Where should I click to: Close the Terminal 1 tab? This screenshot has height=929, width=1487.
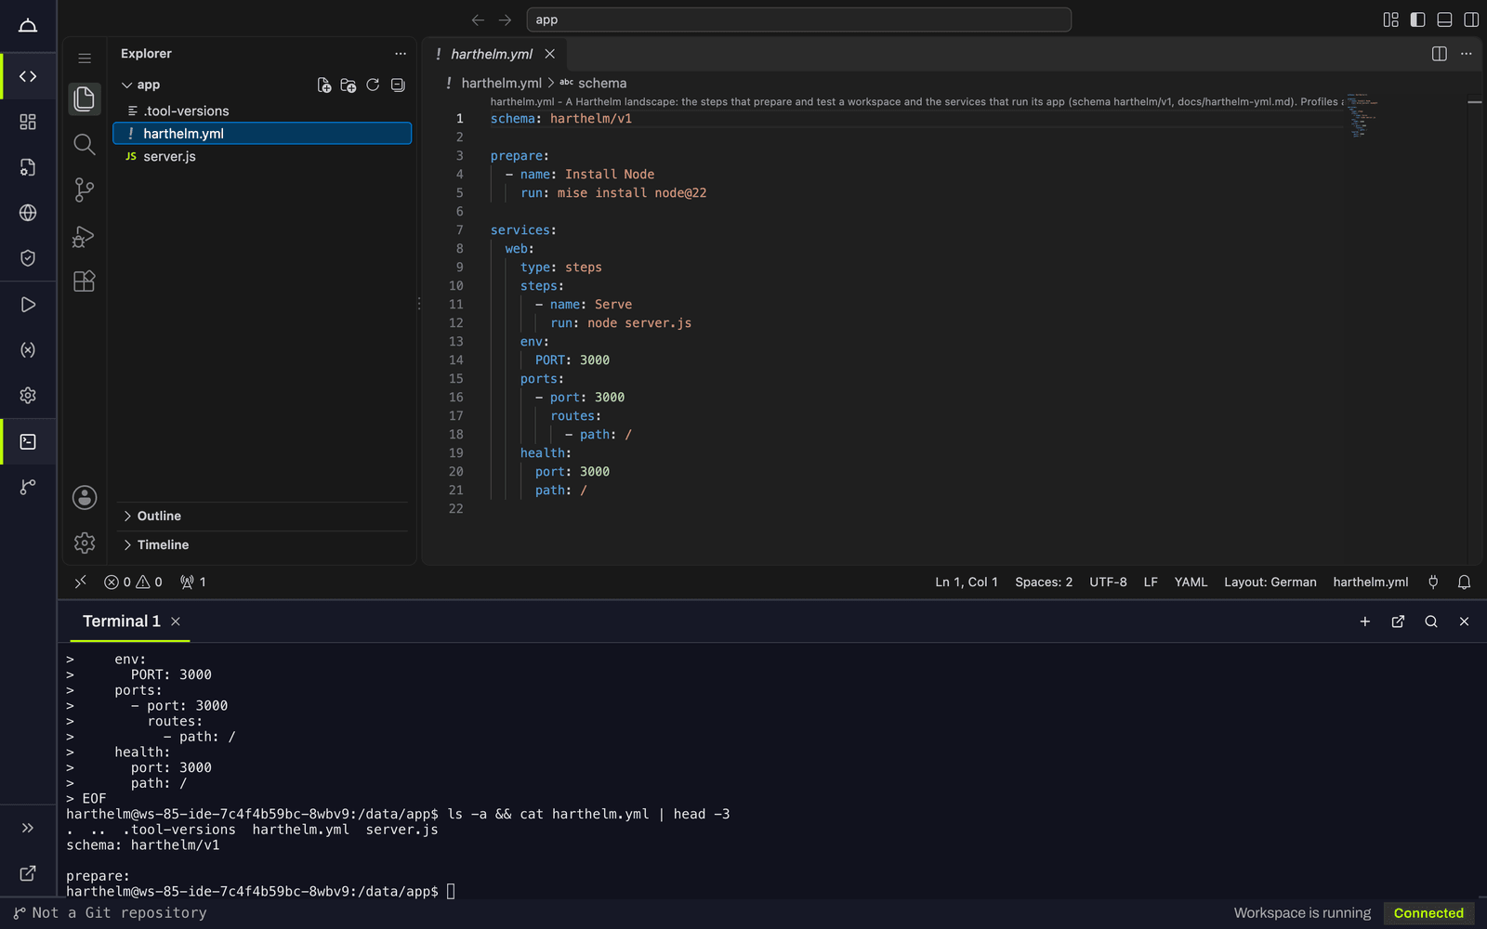tap(176, 622)
